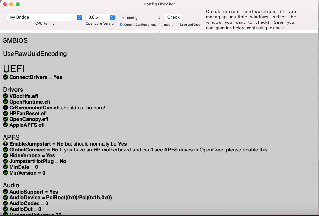Select the Current Configurations radio button
Viewport: 319px width, 216px height.
click(x=121, y=24)
